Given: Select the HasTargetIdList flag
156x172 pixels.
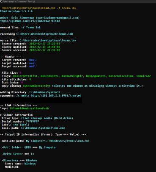Looking at the screenshot, I should [x=25, y=76].
